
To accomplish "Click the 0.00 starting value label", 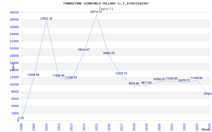I will pos(21,118).
